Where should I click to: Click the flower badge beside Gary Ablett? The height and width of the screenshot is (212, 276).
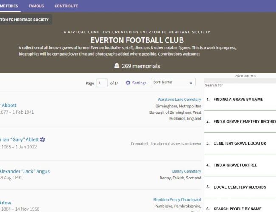(x=42, y=139)
